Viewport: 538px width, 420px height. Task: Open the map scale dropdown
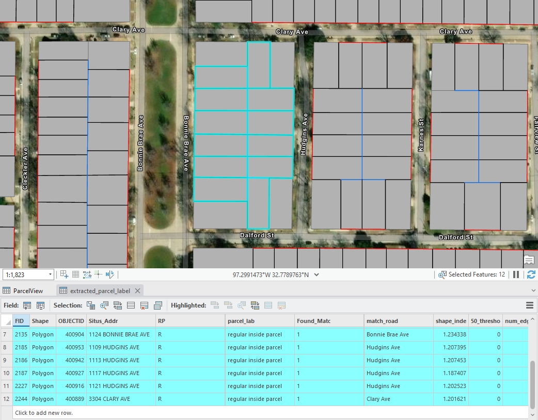click(x=50, y=275)
